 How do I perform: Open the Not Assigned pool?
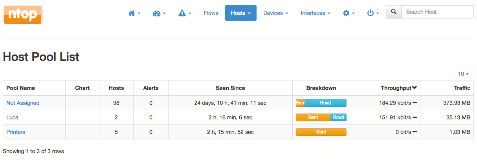click(x=23, y=103)
